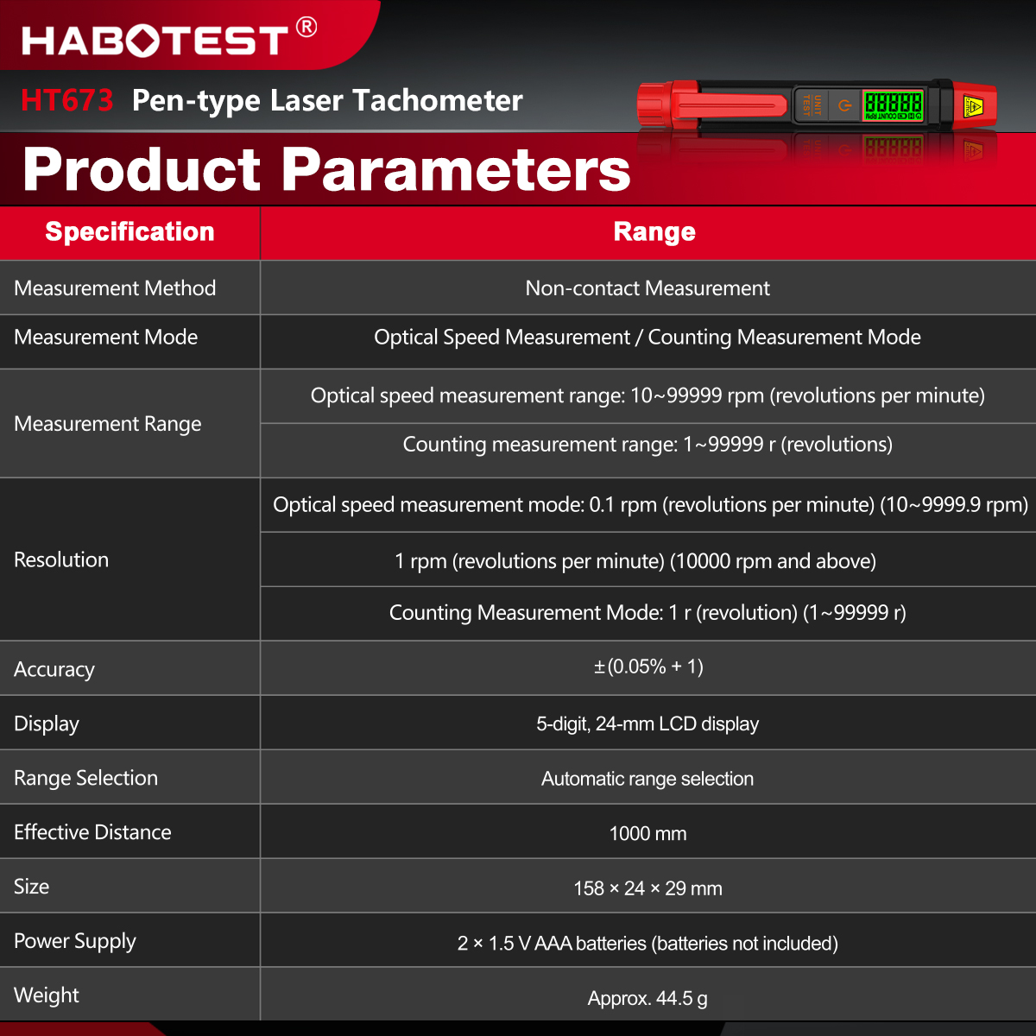Click the 'Resolution' row label
Image resolution: width=1036 pixels, height=1036 pixels.
61,559
